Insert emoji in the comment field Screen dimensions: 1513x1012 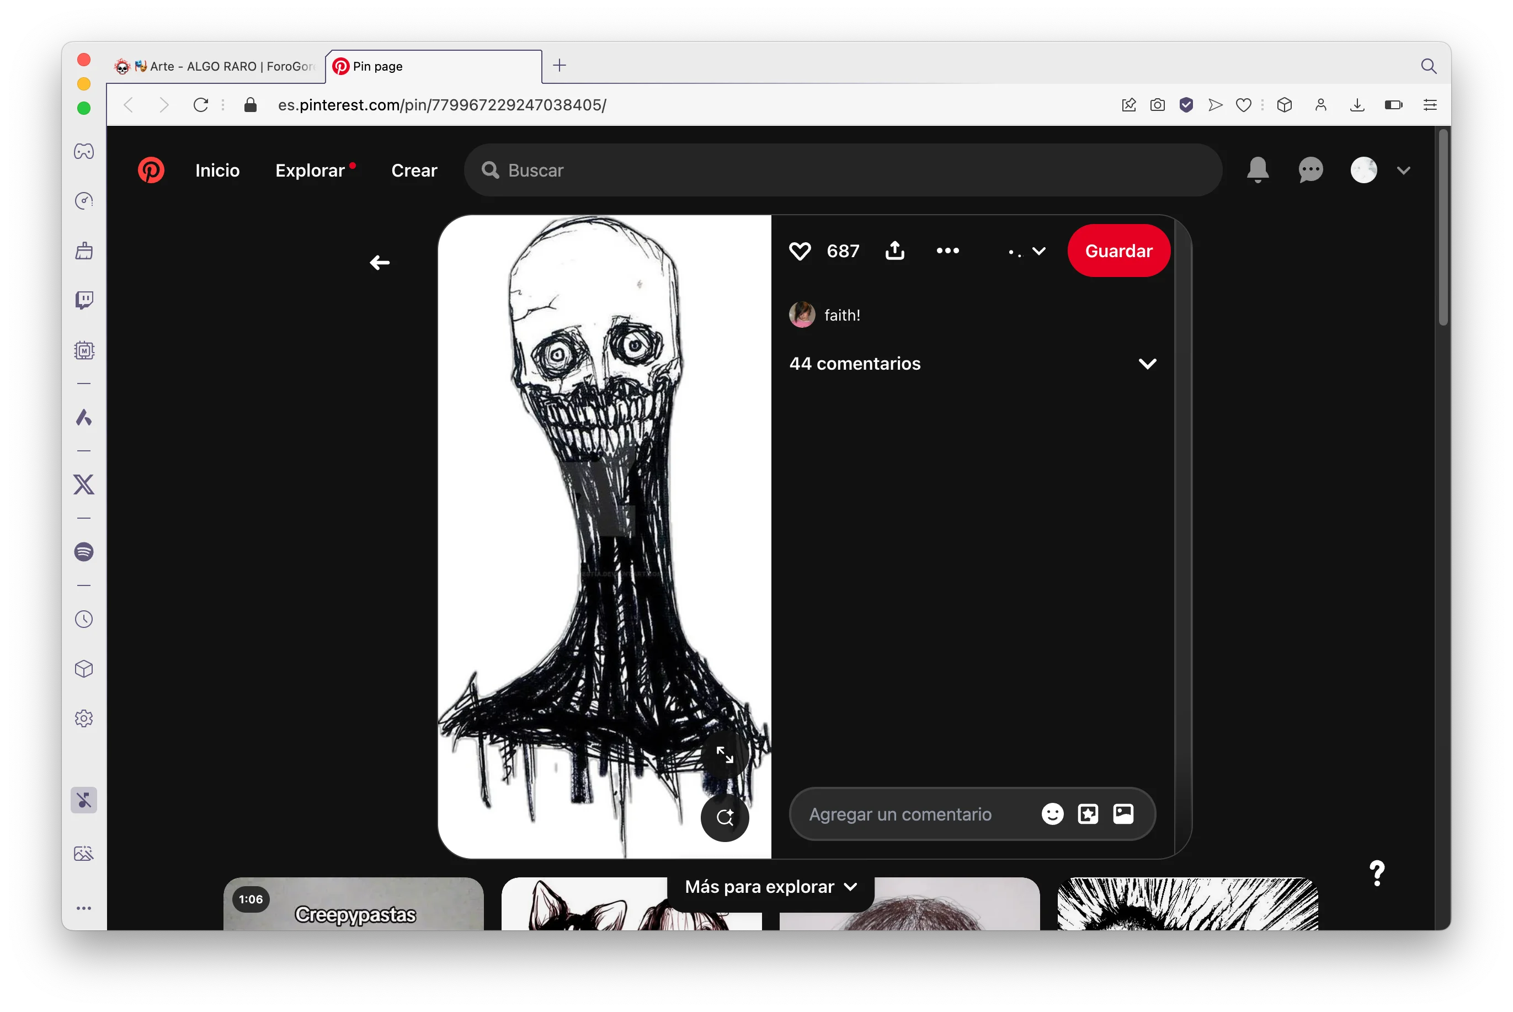1052,814
